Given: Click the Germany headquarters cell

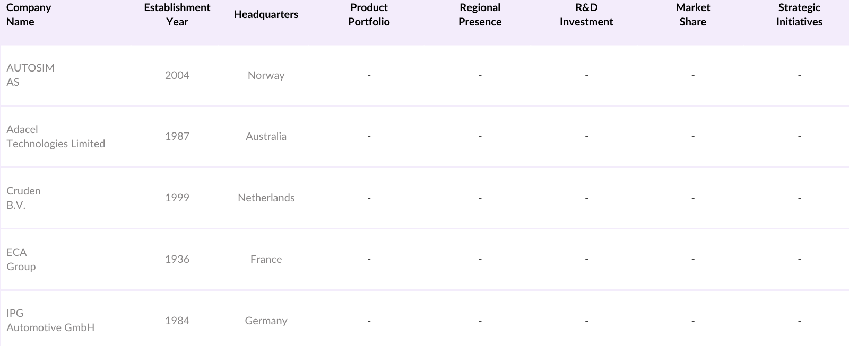Looking at the screenshot, I should pos(266,321).
